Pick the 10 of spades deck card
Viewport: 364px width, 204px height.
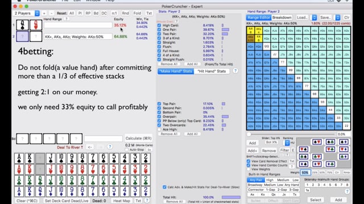click(x=61, y=159)
